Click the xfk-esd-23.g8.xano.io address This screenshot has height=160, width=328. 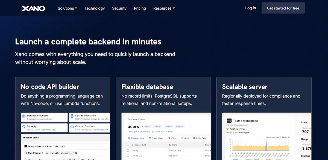pyautogui.click(x=237, y=125)
